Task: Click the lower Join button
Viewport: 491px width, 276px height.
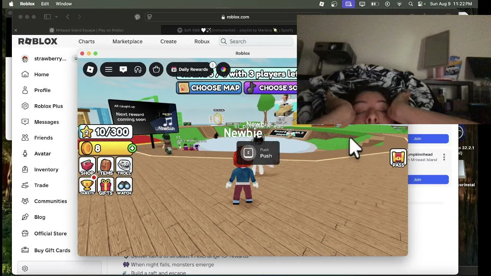Action: [x=417, y=179]
